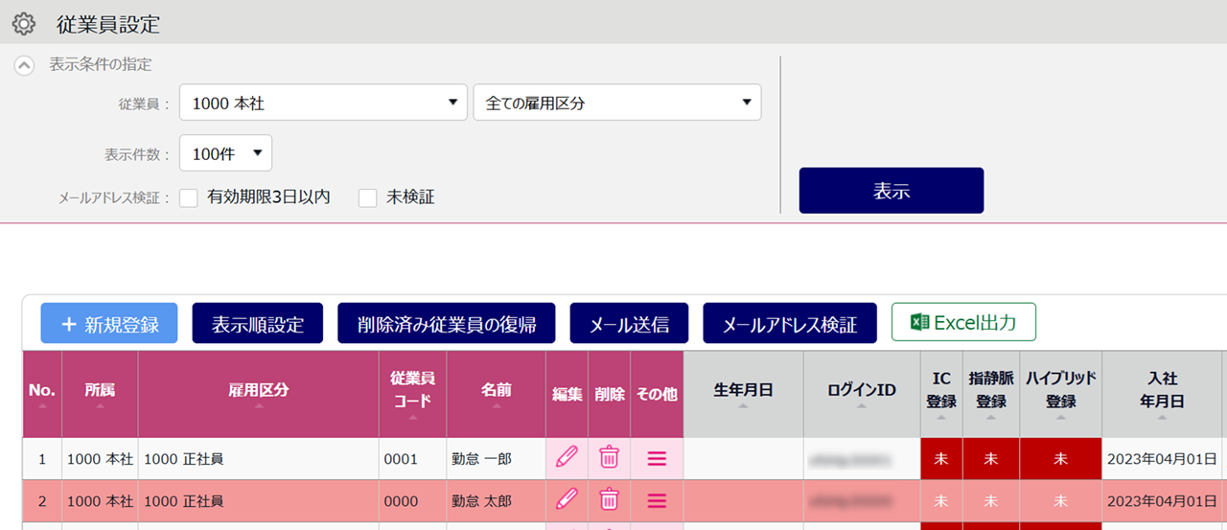Click the メールアドレス検証 button
Screen dimensions: 1227x530
pos(790,324)
